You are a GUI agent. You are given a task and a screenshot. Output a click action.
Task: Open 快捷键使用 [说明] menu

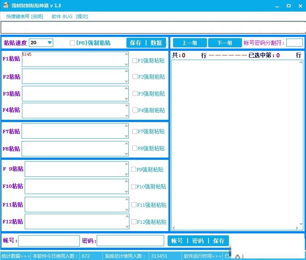[x=24, y=17]
